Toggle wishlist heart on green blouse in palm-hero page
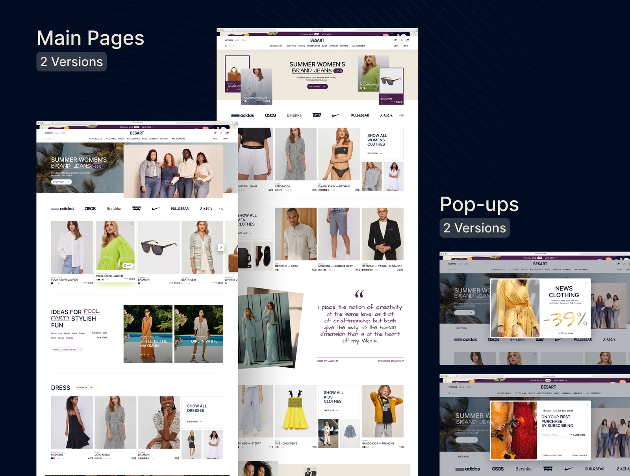 [x=132, y=224]
